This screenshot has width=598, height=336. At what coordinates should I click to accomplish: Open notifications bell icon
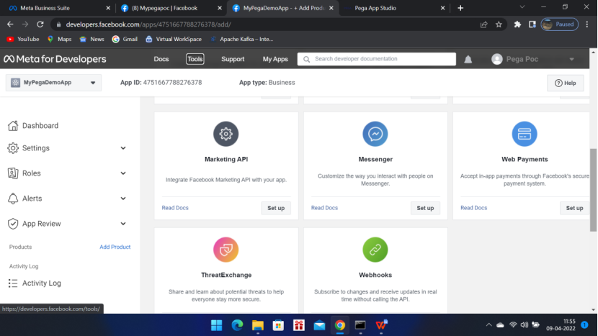[468, 60]
